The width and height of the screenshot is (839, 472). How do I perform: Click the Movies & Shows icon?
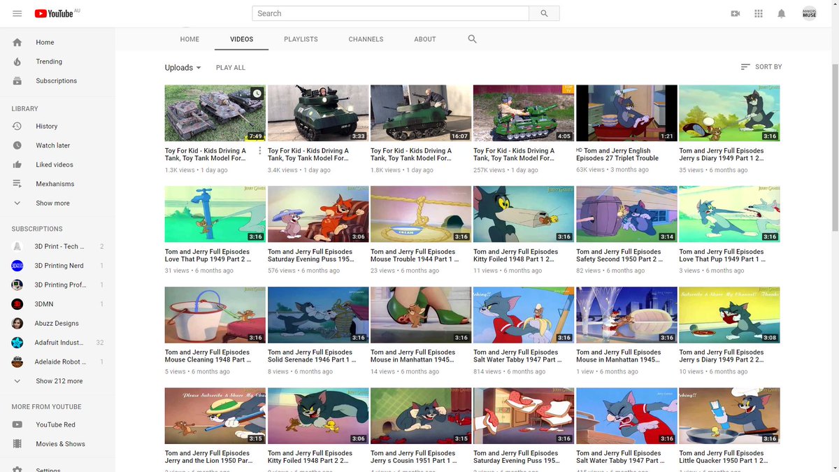pyautogui.click(x=17, y=444)
